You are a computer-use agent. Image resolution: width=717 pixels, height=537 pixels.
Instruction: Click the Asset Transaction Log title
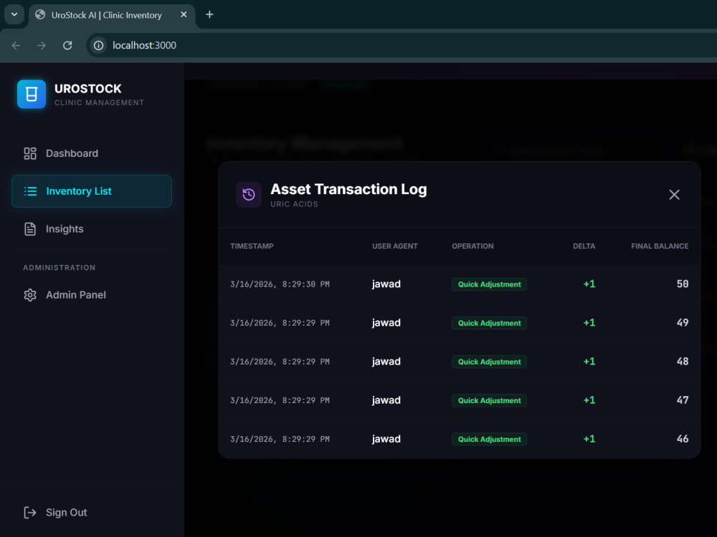tap(348, 189)
